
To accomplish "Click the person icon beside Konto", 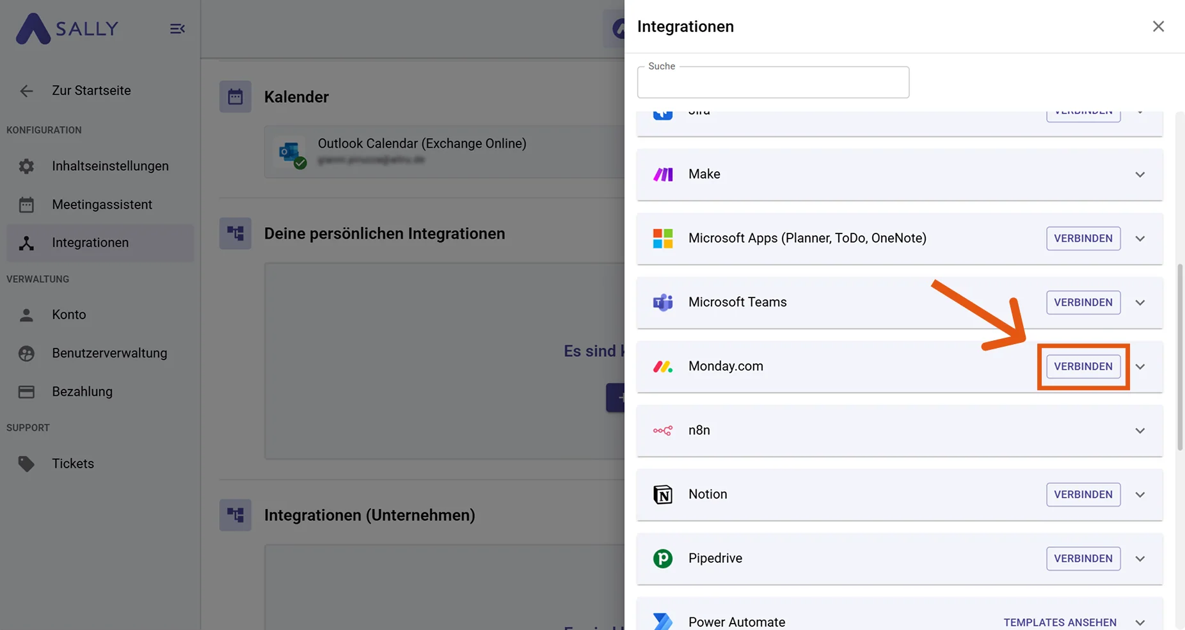I will tap(26, 315).
